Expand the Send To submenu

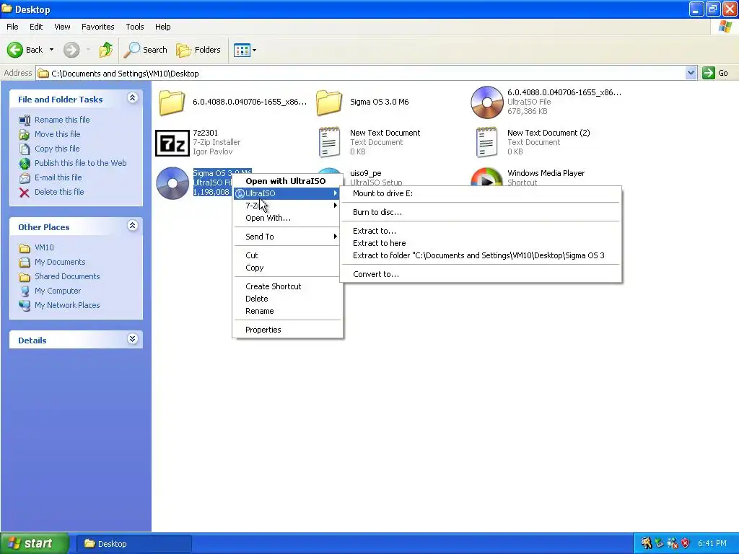(x=287, y=237)
